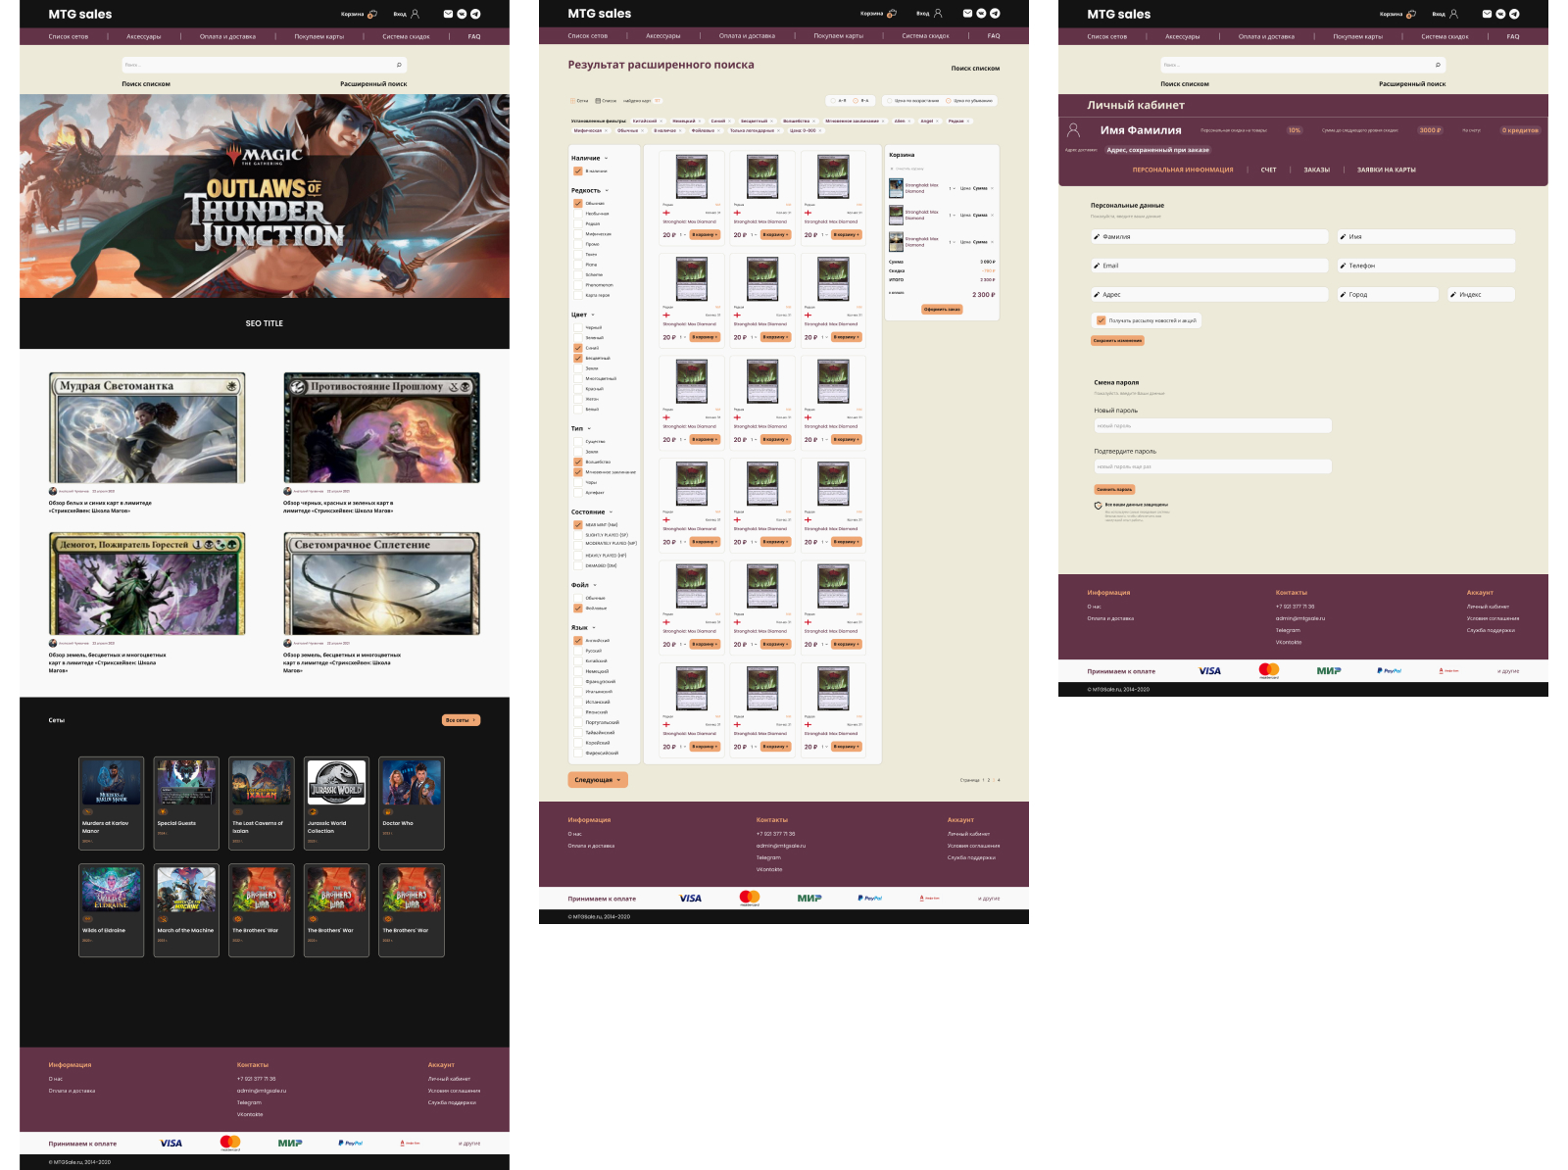This screenshot has width=1568, height=1170.
Task: Uncheck the В наличии availability checkbox
Action: (578, 171)
